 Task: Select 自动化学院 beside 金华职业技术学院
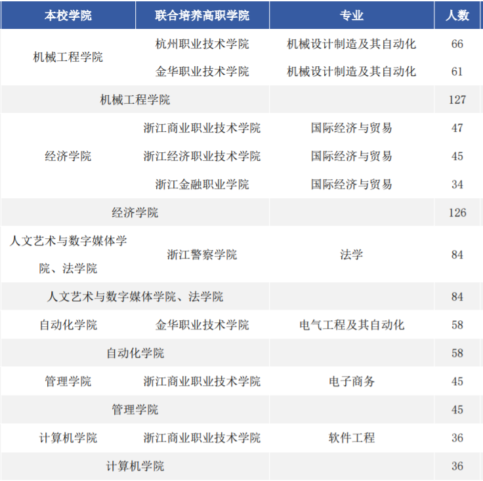click(68, 325)
